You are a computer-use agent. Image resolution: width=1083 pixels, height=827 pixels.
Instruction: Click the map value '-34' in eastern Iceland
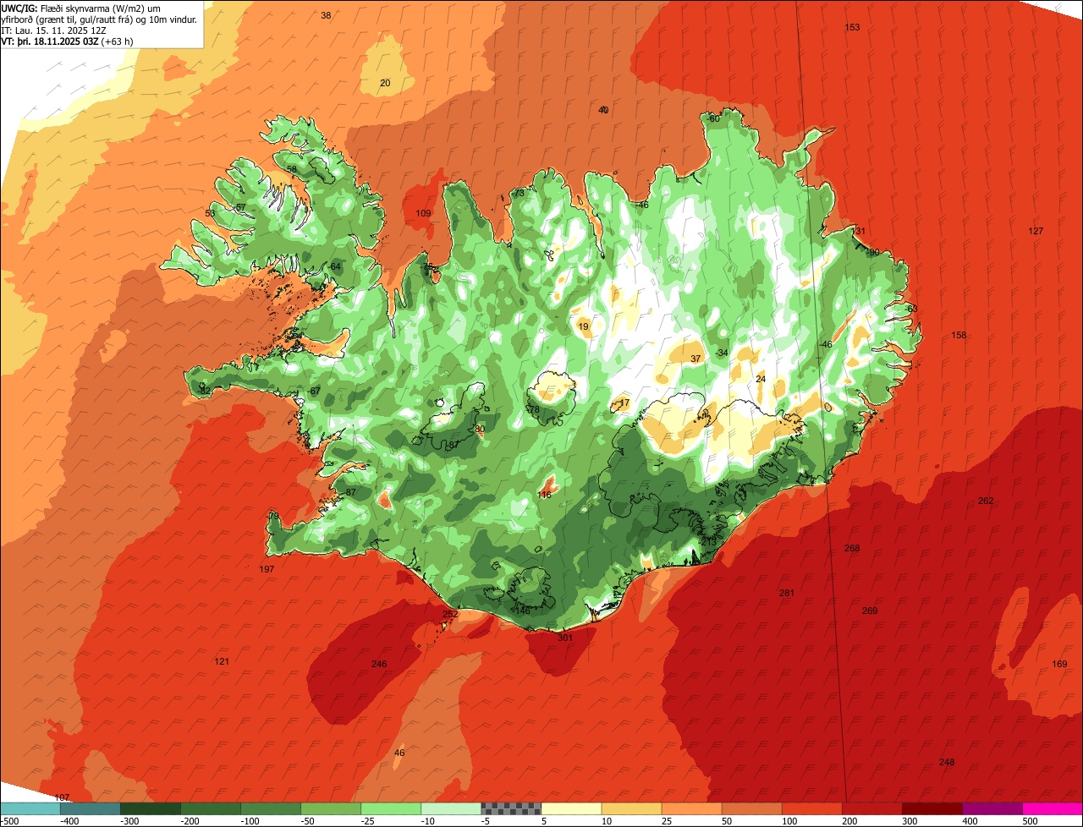[721, 353]
